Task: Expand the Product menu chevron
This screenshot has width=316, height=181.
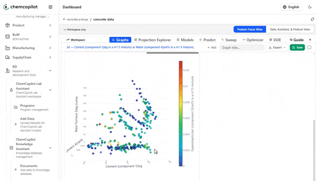Action: coord(50,25)
